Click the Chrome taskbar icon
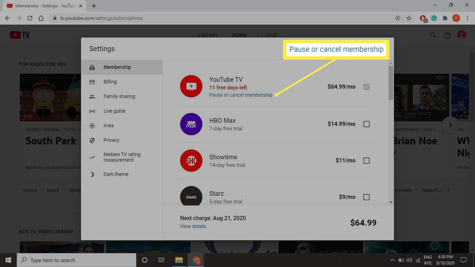The image size is (475, 267). [196, 260]
